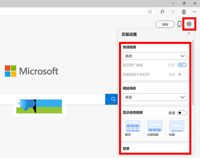Open the Favorites list icon
Viewport: 200px width, 158px height.
pos(162,12)
